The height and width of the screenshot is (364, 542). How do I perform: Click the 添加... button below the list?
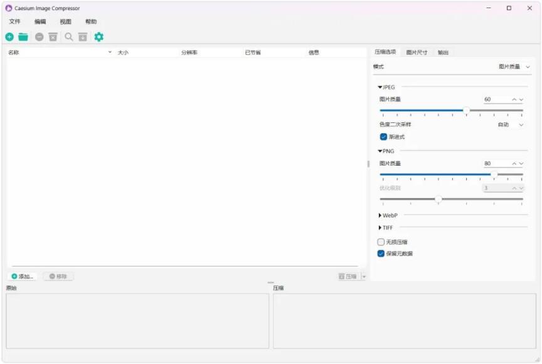tap(23, 276)
